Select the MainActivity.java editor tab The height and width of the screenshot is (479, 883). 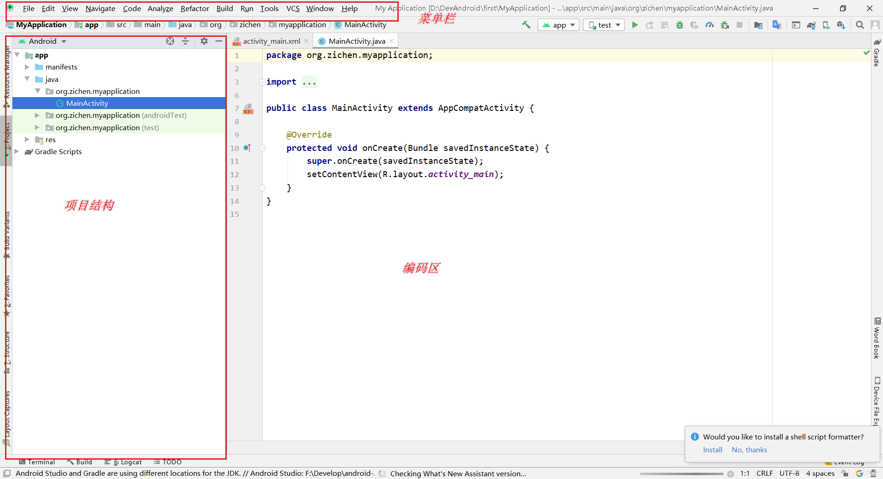point(356,41)
